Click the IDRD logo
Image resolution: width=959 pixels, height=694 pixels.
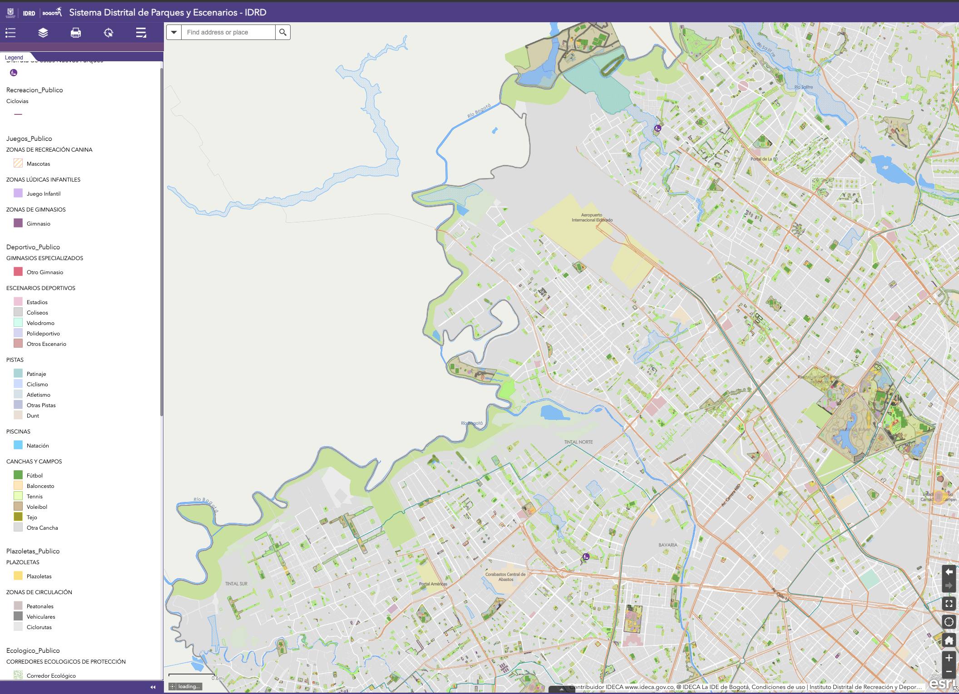29,13
